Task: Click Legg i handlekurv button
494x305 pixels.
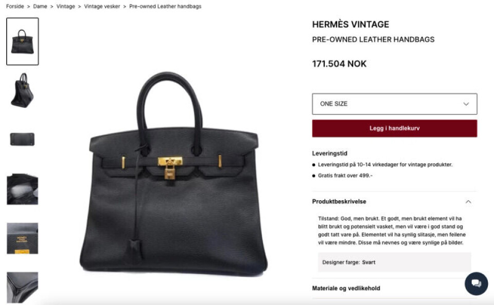Action: pos(395,128)
